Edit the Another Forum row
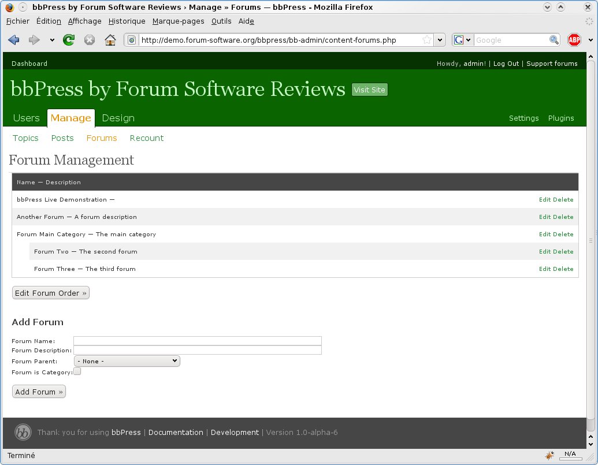The height and width of the screenshot is (465, 598). coord(545,217)
